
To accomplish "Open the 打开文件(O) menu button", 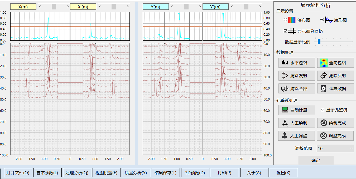I will [18, 173].
